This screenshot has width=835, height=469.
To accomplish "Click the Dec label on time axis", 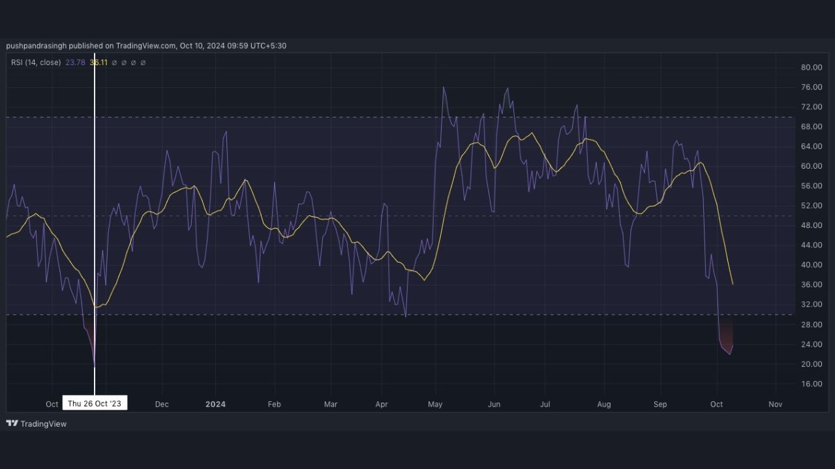I will (x=162, y=405).
